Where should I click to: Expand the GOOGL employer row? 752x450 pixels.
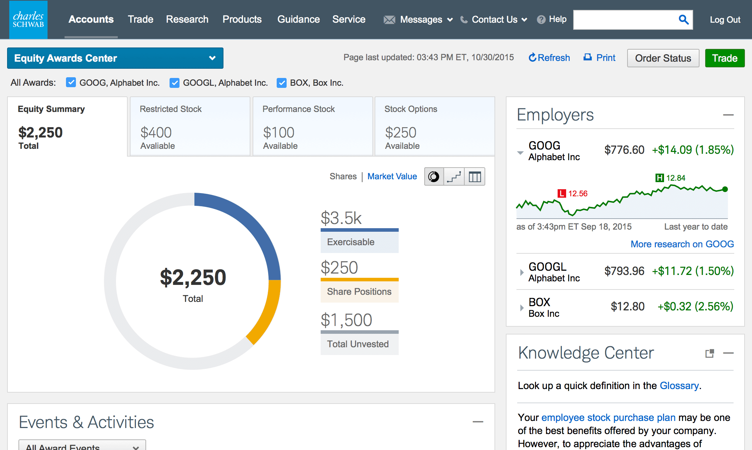[521, 272]
